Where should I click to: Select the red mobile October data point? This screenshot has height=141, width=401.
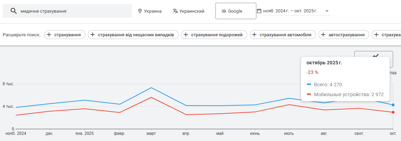coord(393,112)
